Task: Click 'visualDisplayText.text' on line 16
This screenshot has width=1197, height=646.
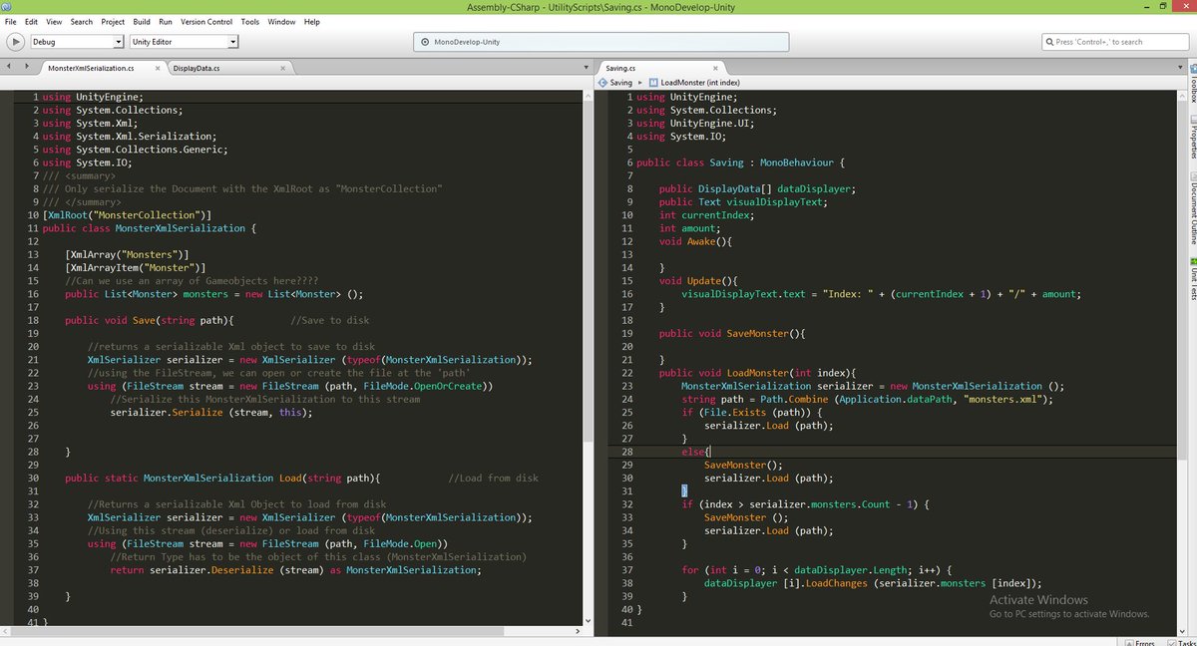Action: (x=743, y=294)
